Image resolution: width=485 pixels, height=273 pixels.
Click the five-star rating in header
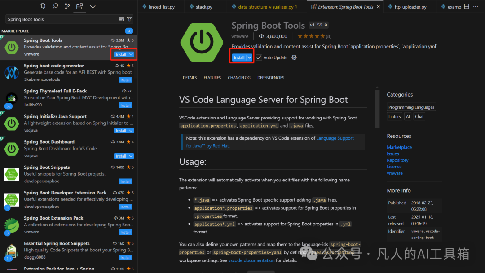(x=311, y=36)
